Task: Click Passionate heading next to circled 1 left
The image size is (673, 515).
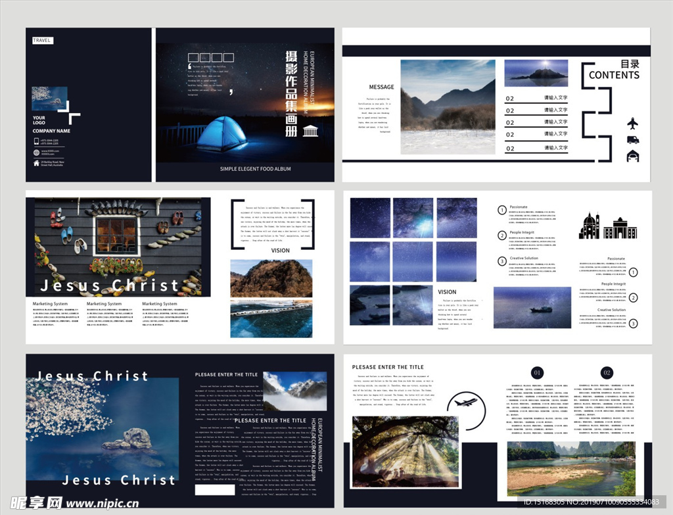Action: (x=518, y=207)
